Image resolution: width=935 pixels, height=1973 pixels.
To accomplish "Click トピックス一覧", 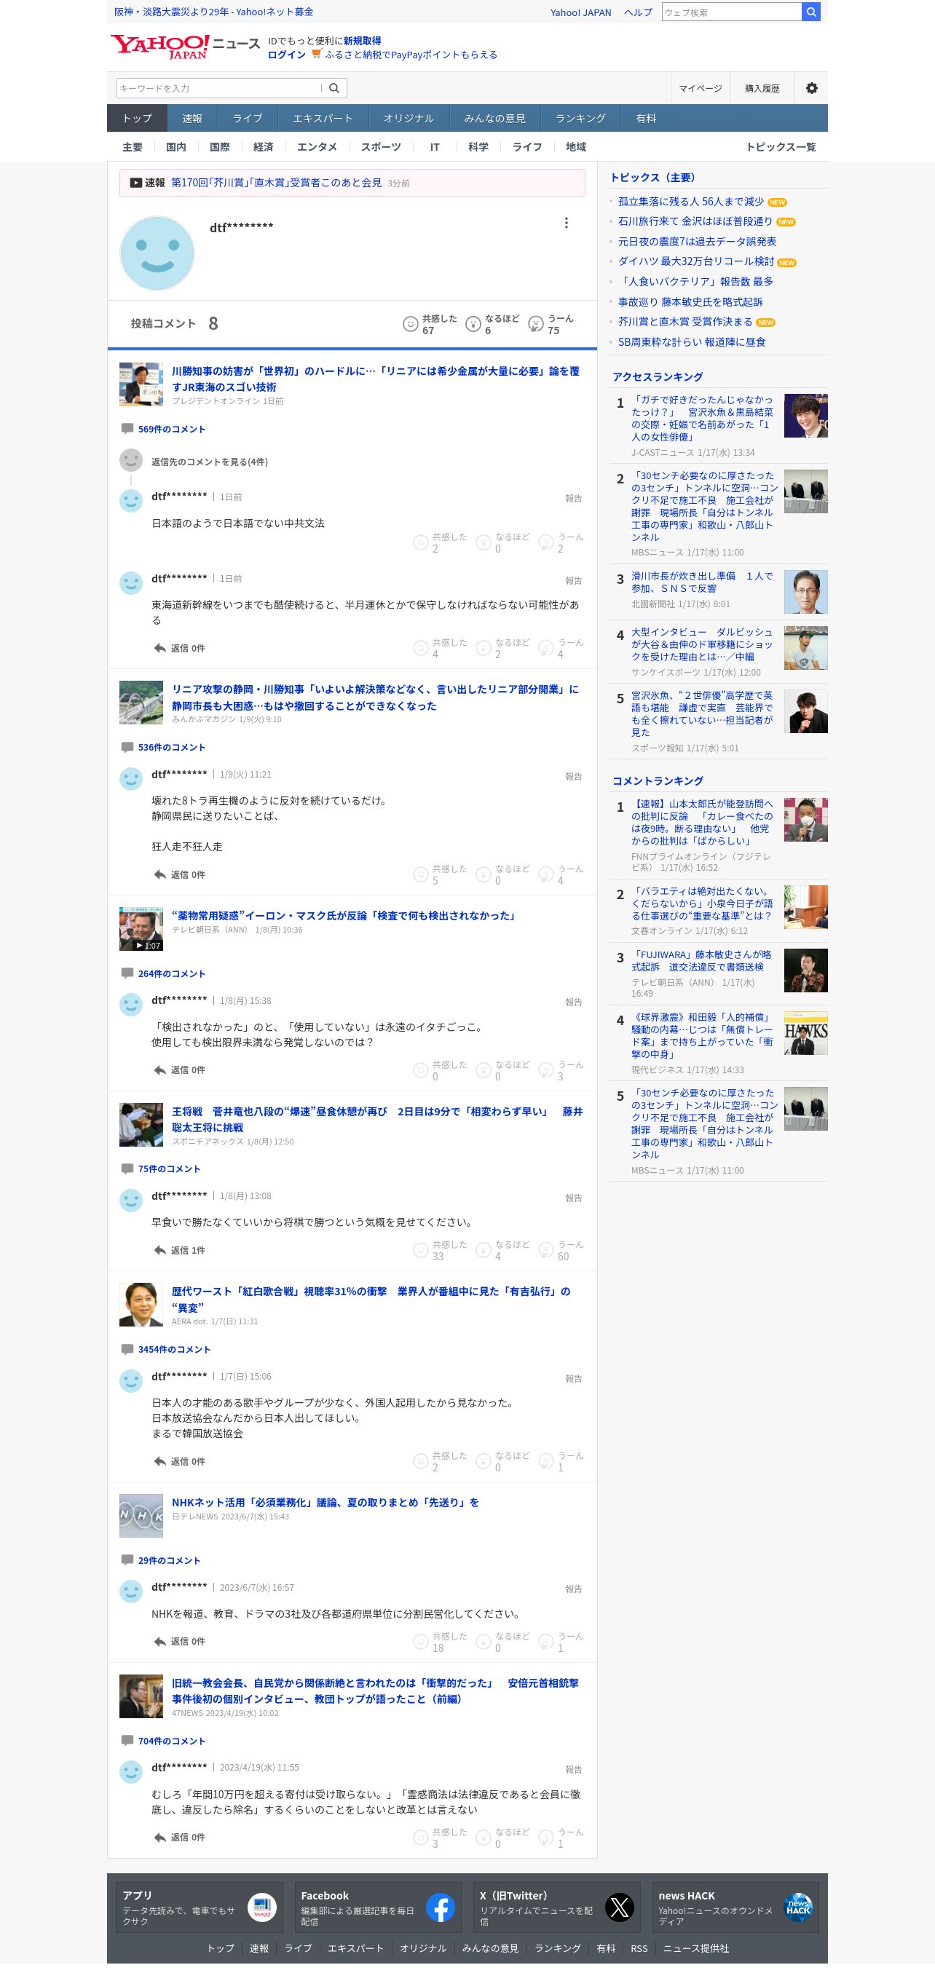I will [x=781, y=147].
